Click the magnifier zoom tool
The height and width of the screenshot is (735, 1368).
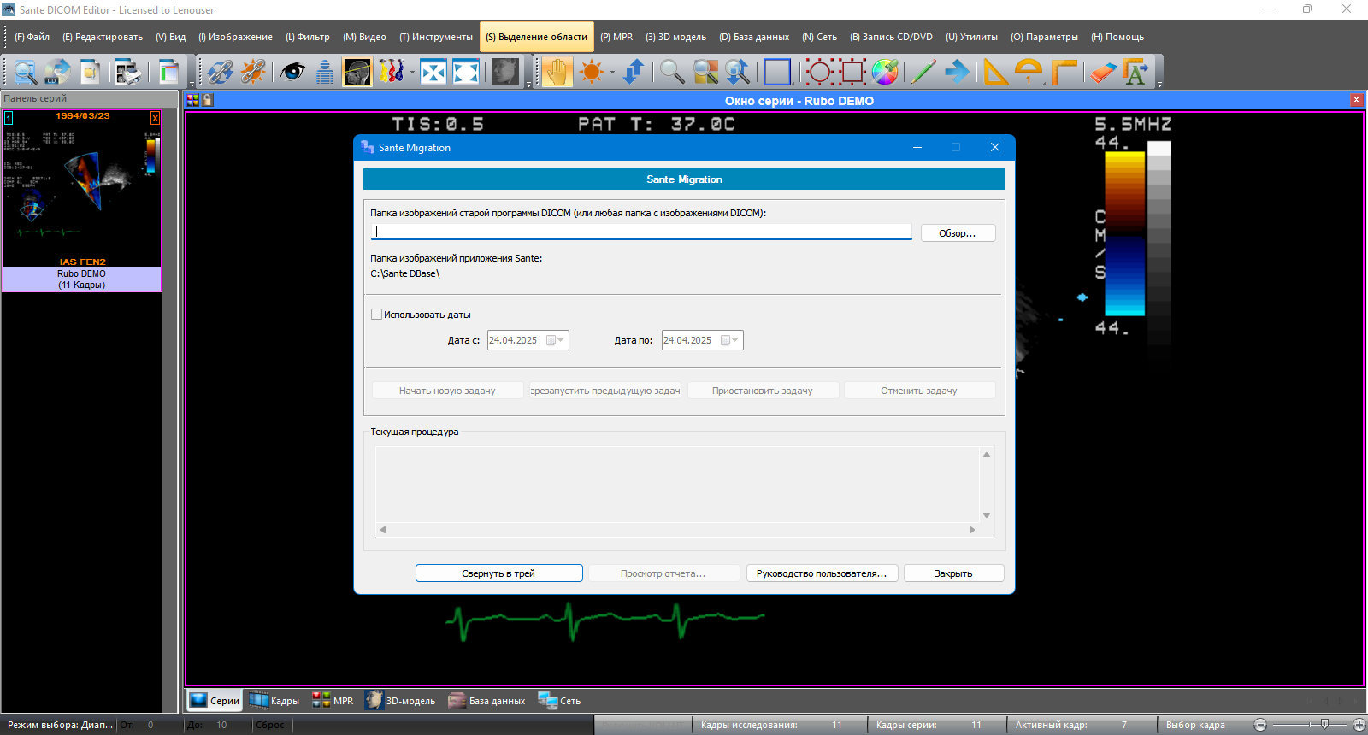(x=672, y=72)
